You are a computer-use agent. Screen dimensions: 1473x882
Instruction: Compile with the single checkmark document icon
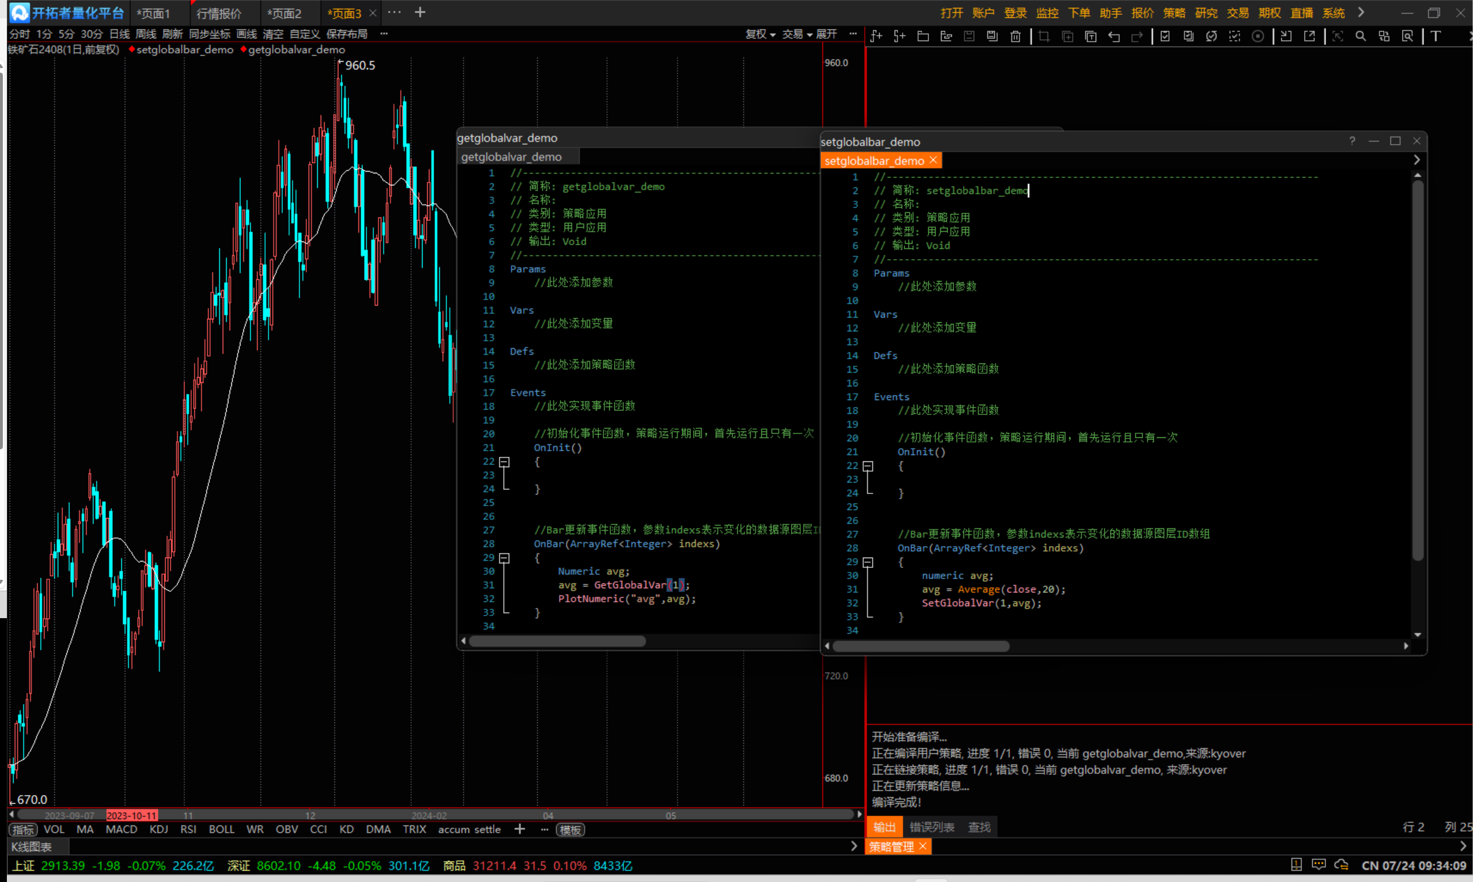(x=1165, y=36)
